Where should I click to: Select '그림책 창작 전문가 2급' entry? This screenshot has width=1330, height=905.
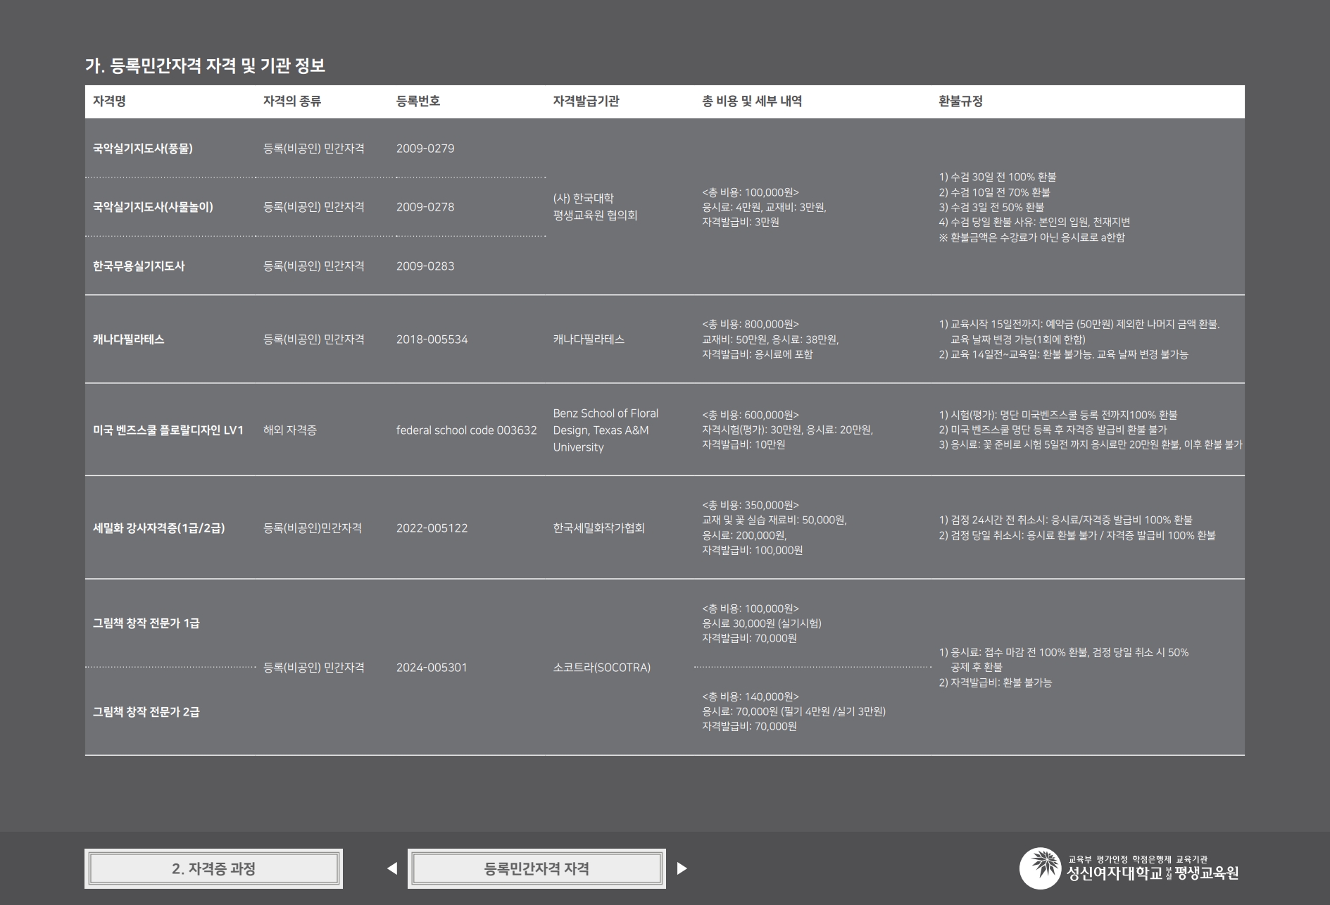pyautogui.click(x=146, y=711)
